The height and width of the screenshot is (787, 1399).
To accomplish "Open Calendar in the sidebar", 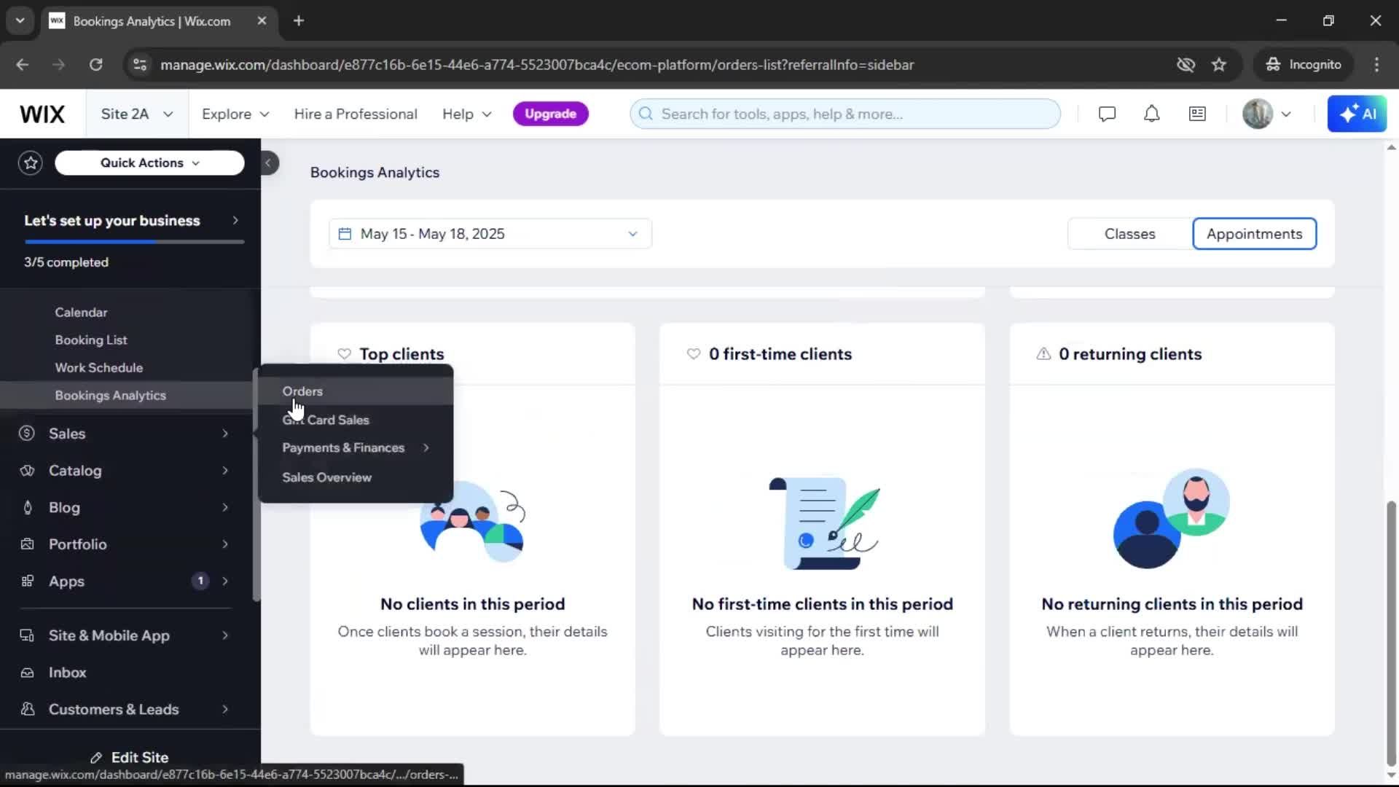I will 81,313.
